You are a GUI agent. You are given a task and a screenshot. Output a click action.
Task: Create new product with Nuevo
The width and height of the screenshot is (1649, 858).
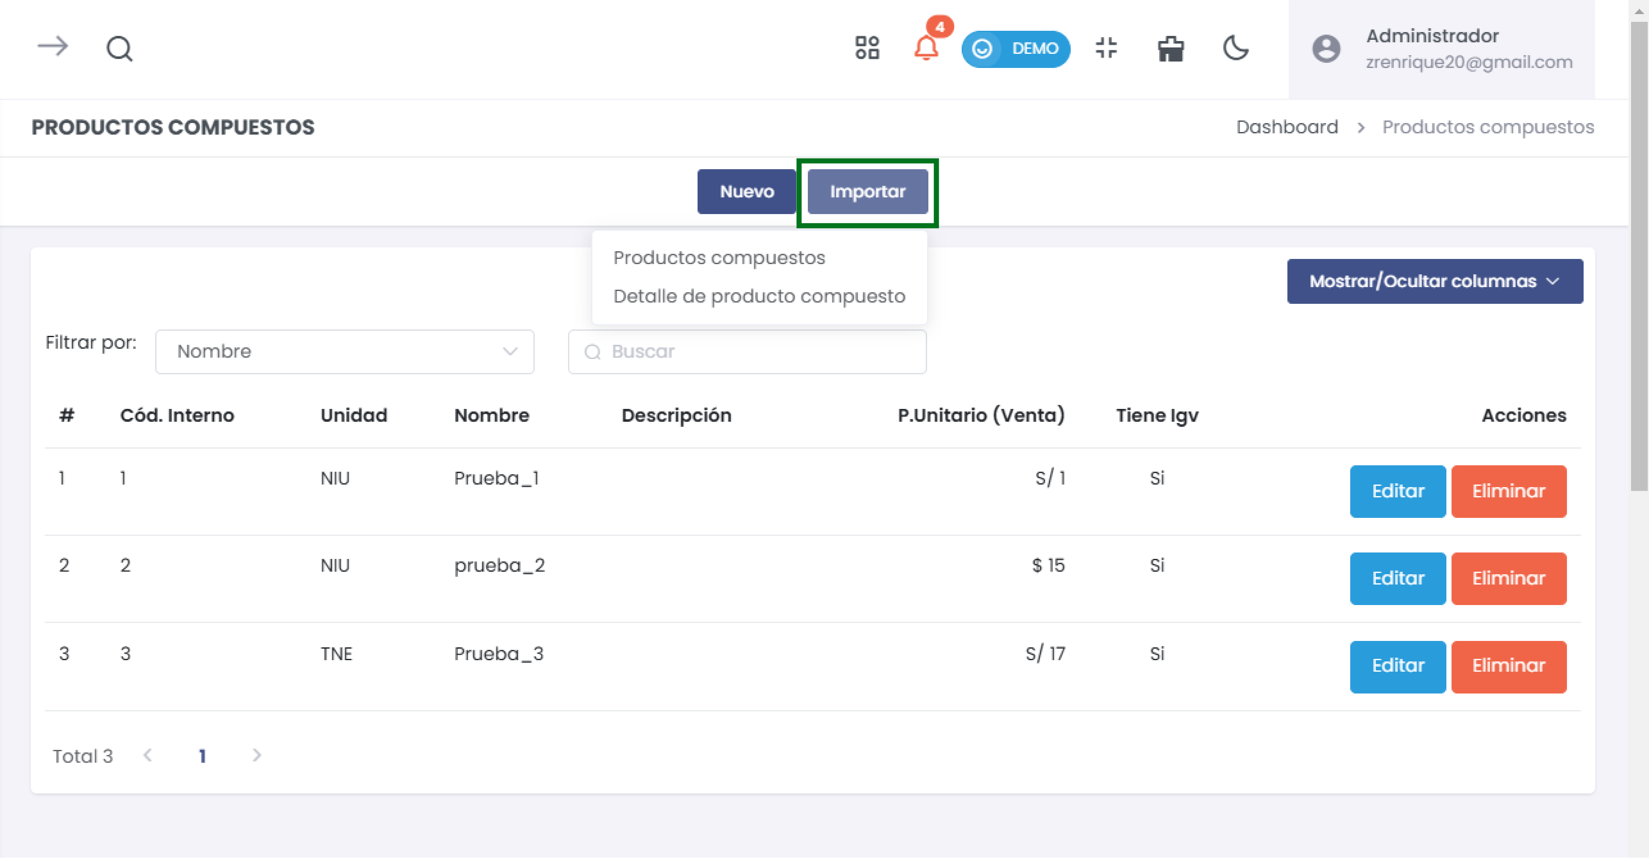(x=746, y=191)
